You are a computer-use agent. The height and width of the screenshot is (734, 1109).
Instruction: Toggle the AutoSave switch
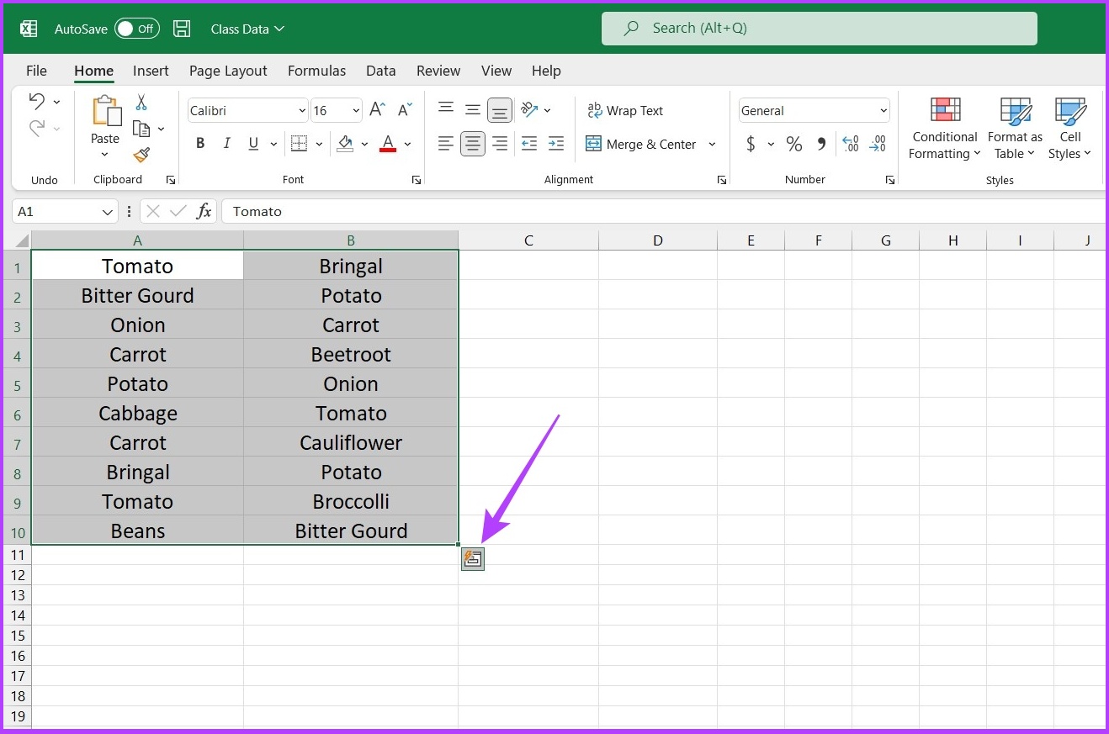135,29
